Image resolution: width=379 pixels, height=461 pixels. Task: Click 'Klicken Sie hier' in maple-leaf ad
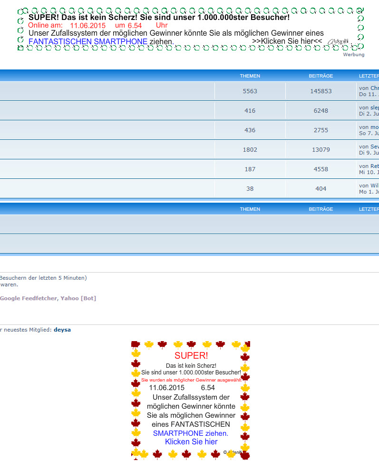191,441
